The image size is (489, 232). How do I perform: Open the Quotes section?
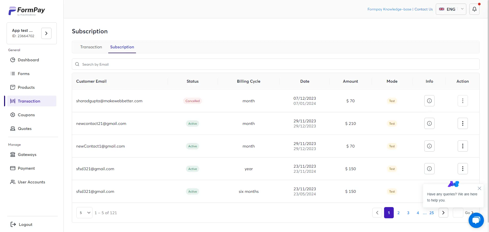(25, 128)
